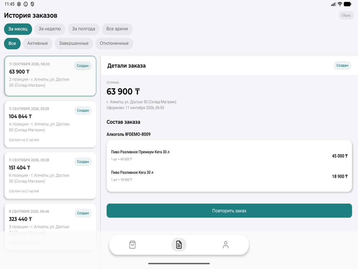This screenshot has width=358, height=269.
Task: Tap the info circle status icon
Action: (x=26, y=4)
